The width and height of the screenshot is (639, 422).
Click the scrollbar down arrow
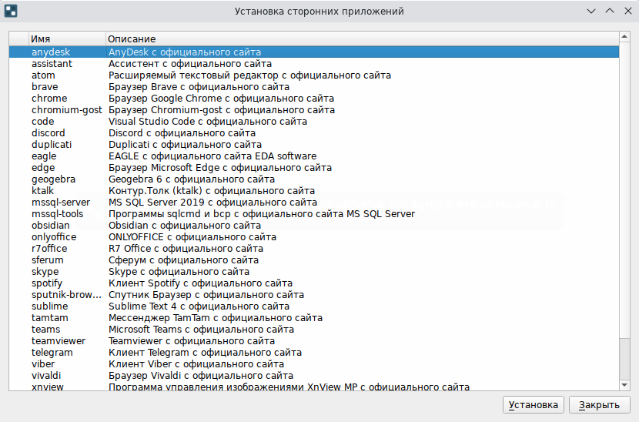(x=624, y=385)
